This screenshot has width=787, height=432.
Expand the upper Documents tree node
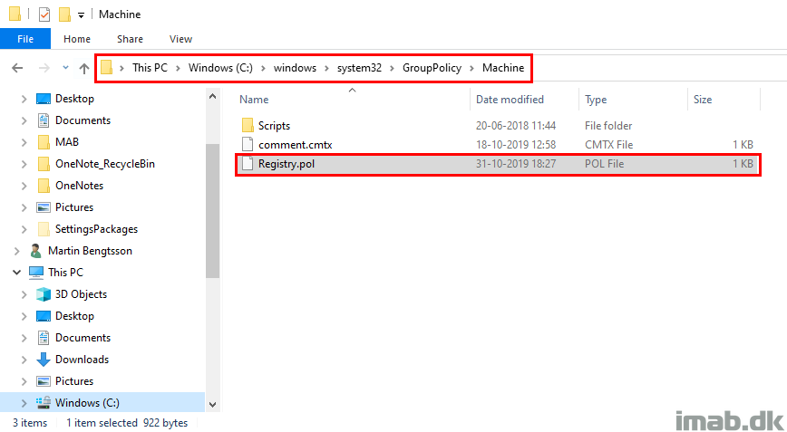pyautogui.click(x=24, y=120)
